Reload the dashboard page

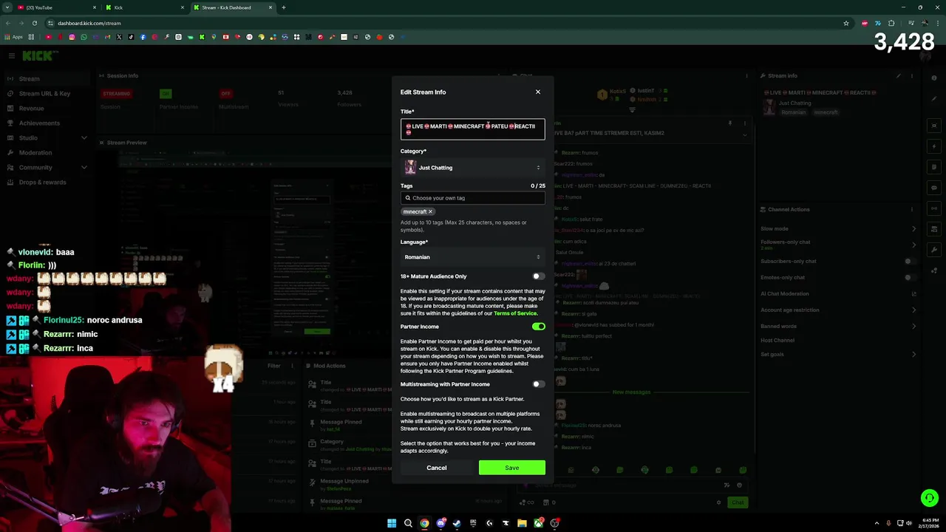click(x=34, y=23)
